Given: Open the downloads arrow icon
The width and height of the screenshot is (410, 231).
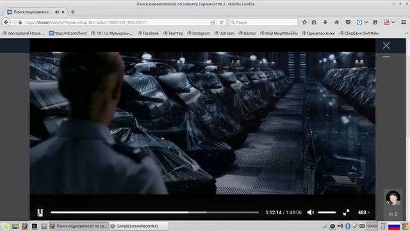Looking at the screenshot, I should 325,22.
